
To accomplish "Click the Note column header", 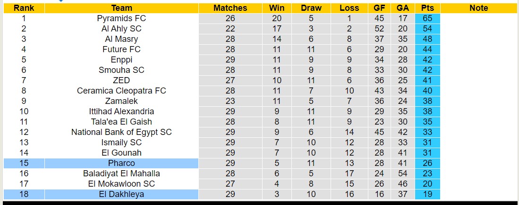I will coord(479,8).
